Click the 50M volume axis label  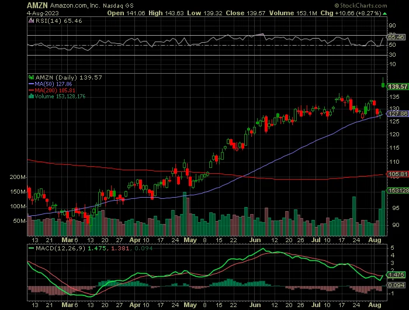(19, 221)
